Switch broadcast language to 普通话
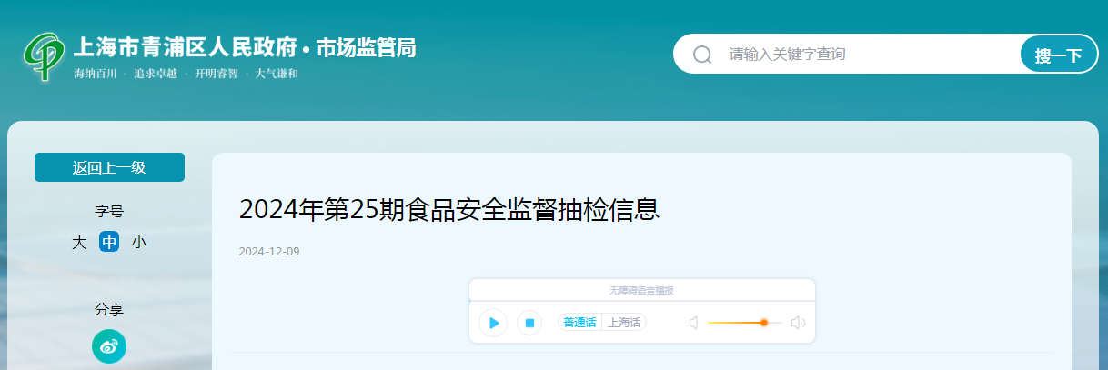Screen dimensions: 1108x370 click(x=579, y=323)
